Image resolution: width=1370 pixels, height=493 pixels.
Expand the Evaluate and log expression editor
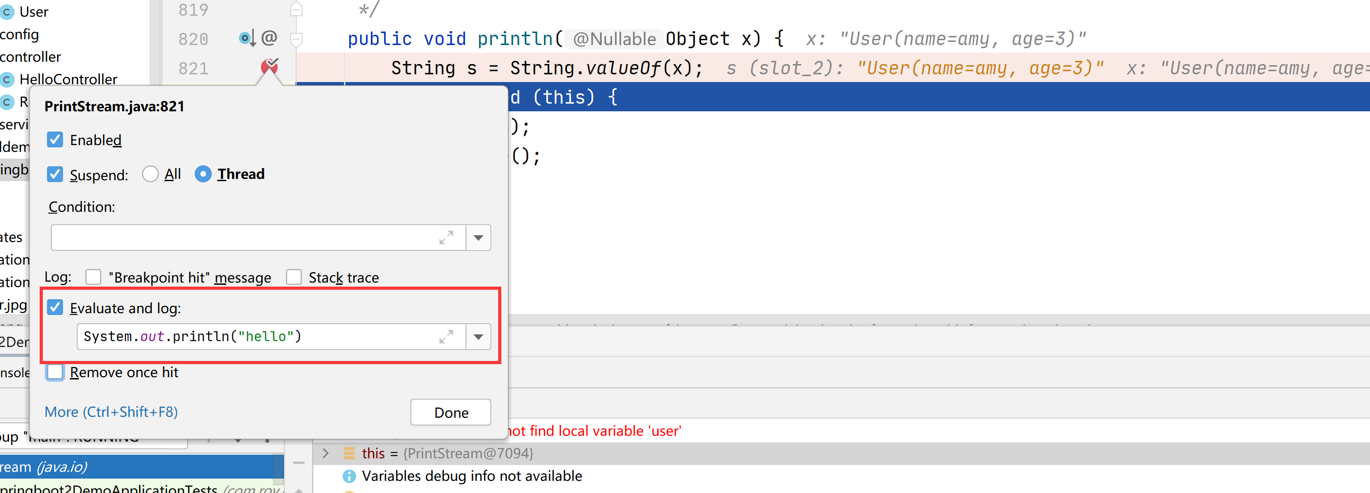[446, 337]
